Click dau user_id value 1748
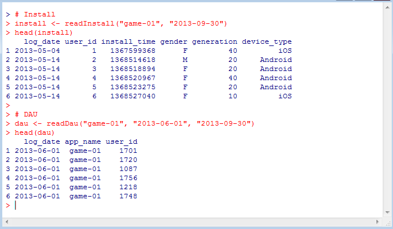Viewport: 393px width, 229px height. click(128, 196)
